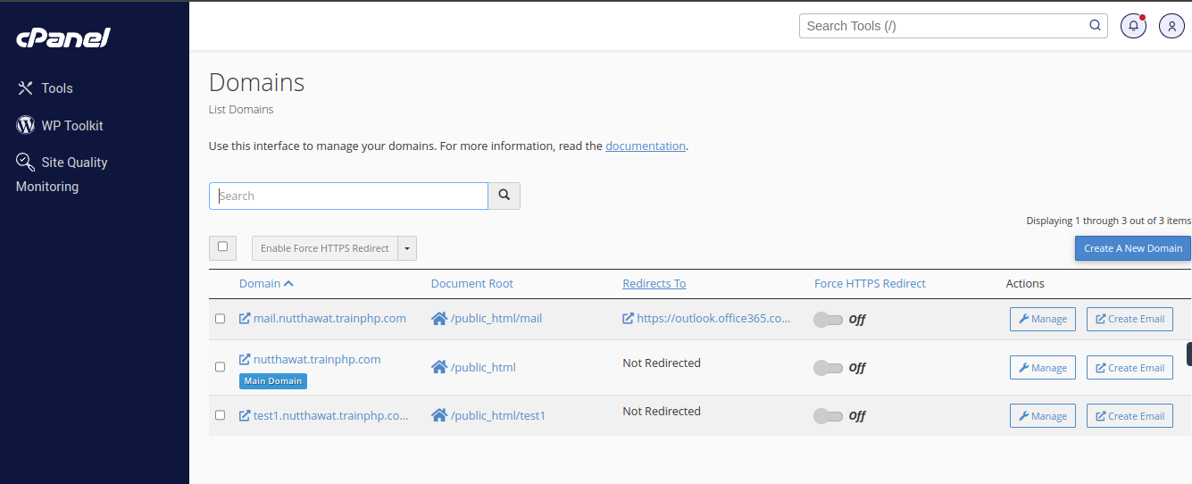The width and height of the screenshot is (1192, 484).
Task: Sort by the Force HTTPS Redirect column
Action: point(870,284)
